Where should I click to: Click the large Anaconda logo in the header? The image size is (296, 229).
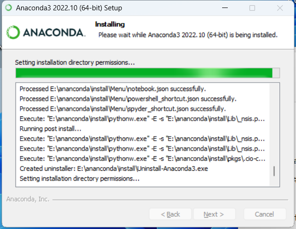(46, 32)
